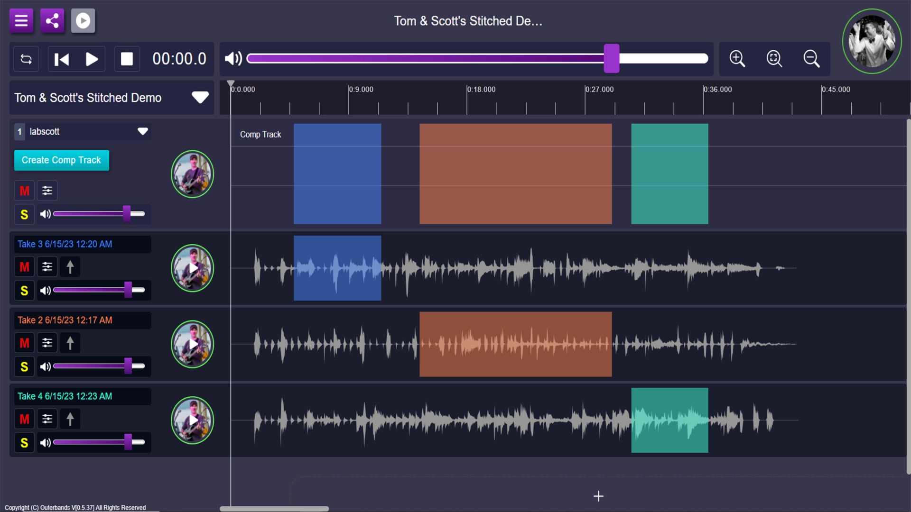Preview Take 4 via avatar play button
The image size is (911, 512).
tap(192, 420)
